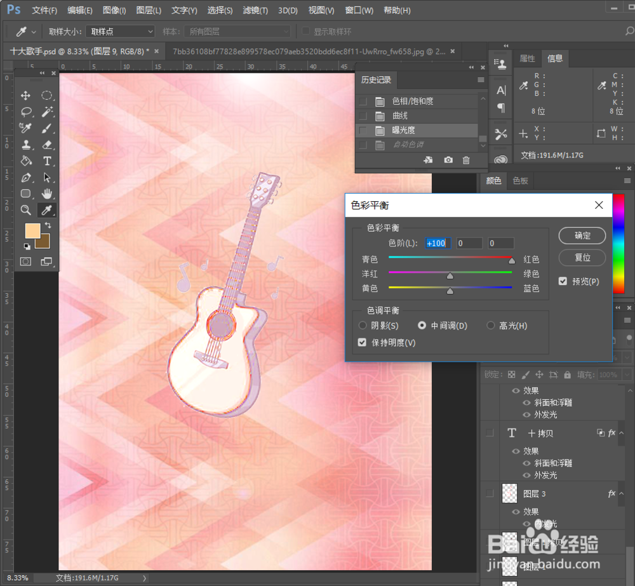
Task: Toggle Quick Mask mode
Action: pyautogui.click(x=26, y=262)
